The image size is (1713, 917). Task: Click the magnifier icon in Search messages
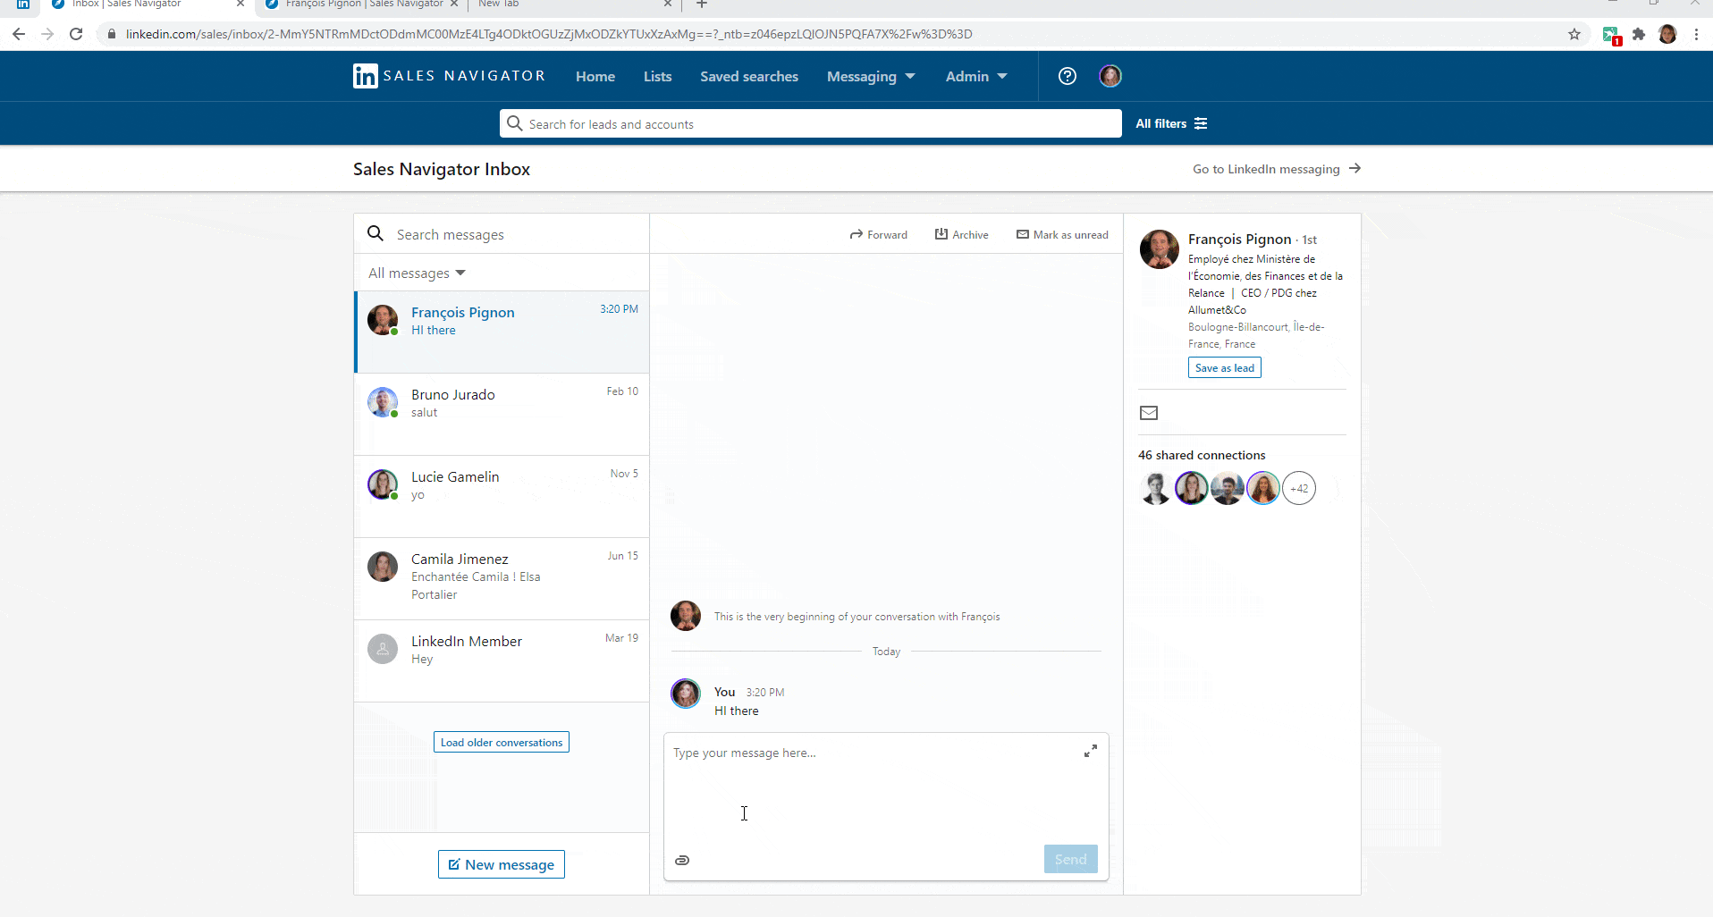376,233
